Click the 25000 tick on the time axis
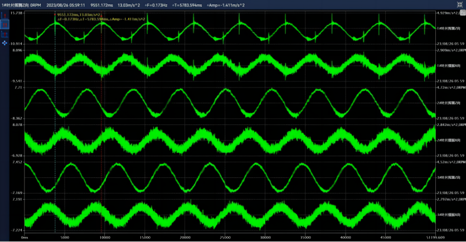Image resolution: width=466 pixels, height=242 pixels. [x=225, y=238]
